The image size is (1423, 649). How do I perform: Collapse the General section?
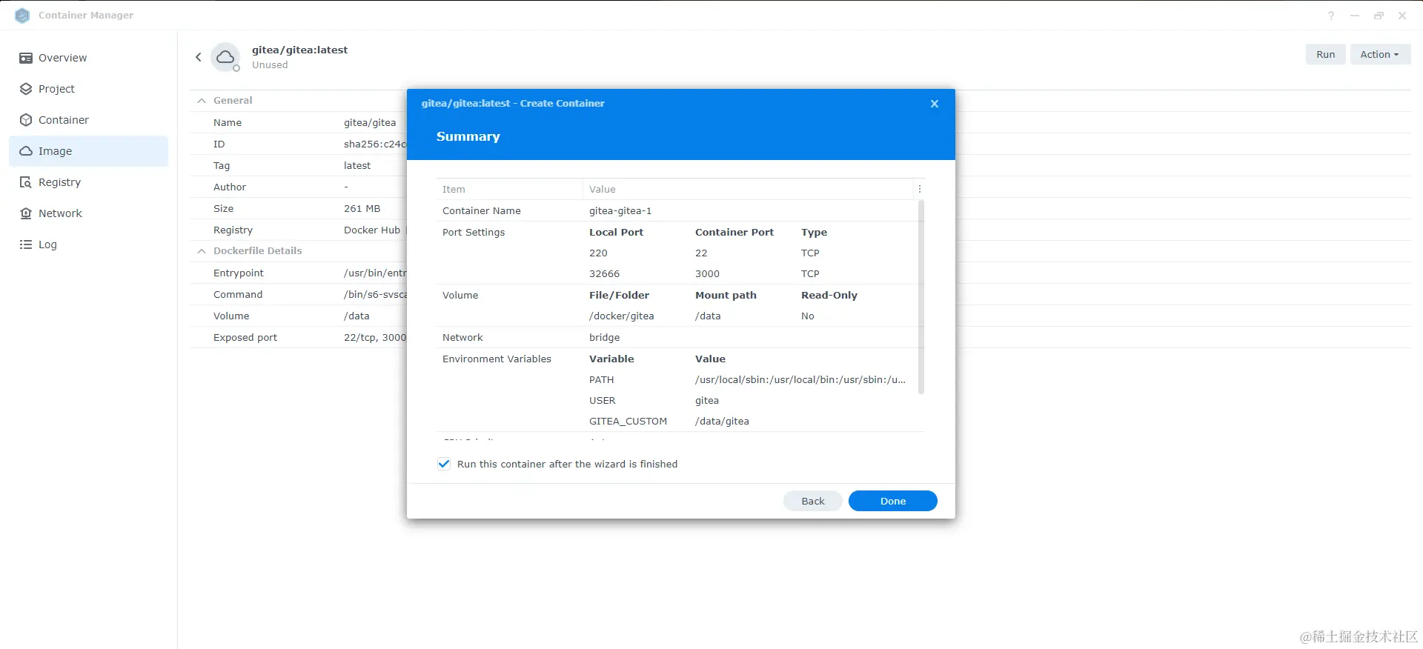click(x=202, y=101)
